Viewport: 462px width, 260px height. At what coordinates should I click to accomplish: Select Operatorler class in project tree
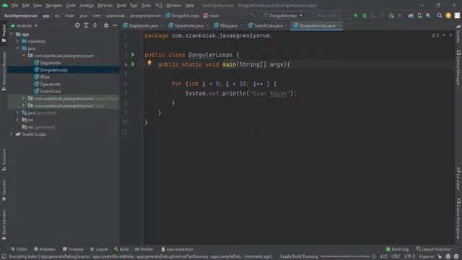pos(50,84)
